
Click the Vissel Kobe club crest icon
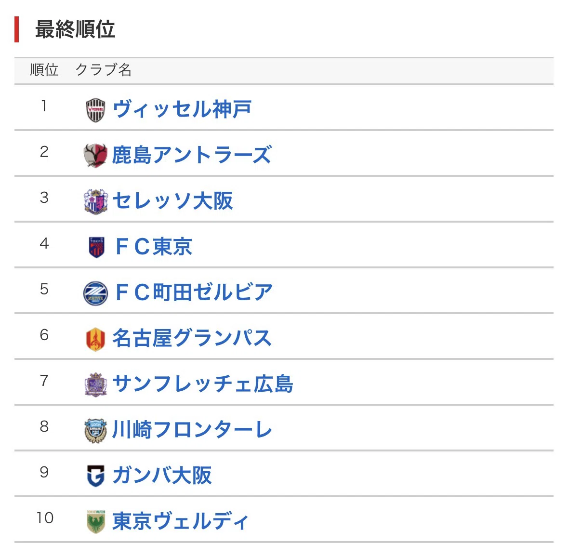pos(96,110)
